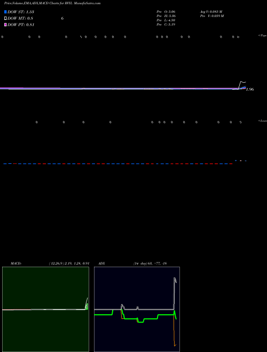Click the '<Lows' axis label
Screen dimensions: 267x352
click(262, 121)
